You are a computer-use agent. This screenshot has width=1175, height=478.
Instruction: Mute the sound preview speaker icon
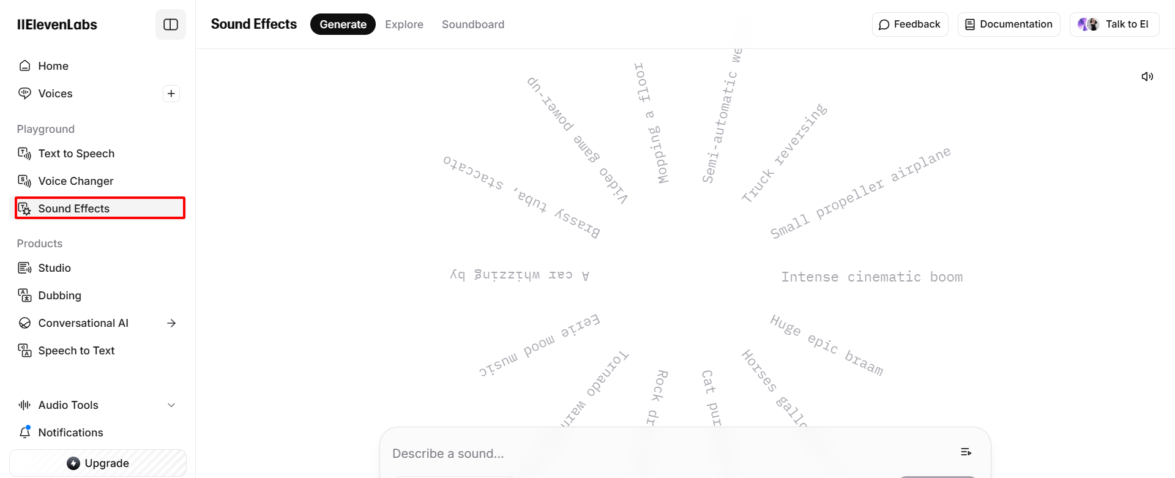tap(1147, 77)
